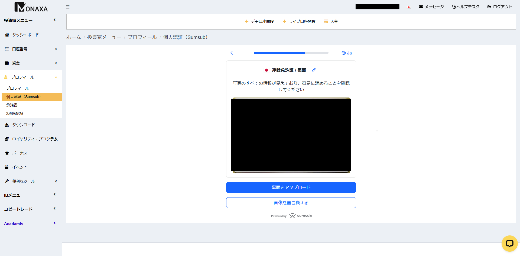Click the back arrow in verification widget
Viewport: 520px width, 256px height.
[x=232, y=53]
